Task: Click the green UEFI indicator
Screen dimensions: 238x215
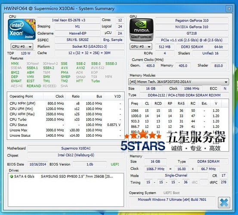Action: (115, 164)
